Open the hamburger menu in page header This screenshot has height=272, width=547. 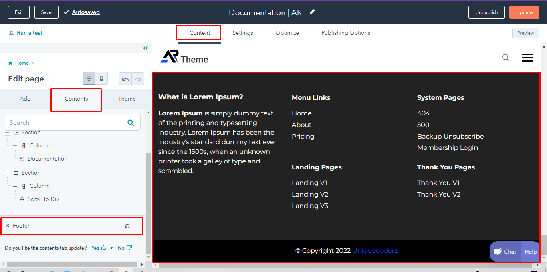(x=527, y=58)
